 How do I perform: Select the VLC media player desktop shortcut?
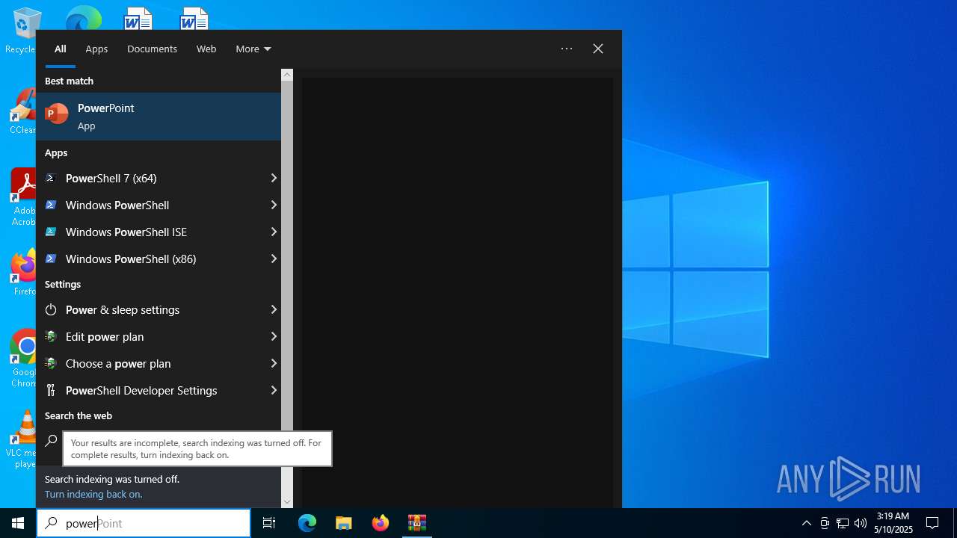[x=26, y=439]
